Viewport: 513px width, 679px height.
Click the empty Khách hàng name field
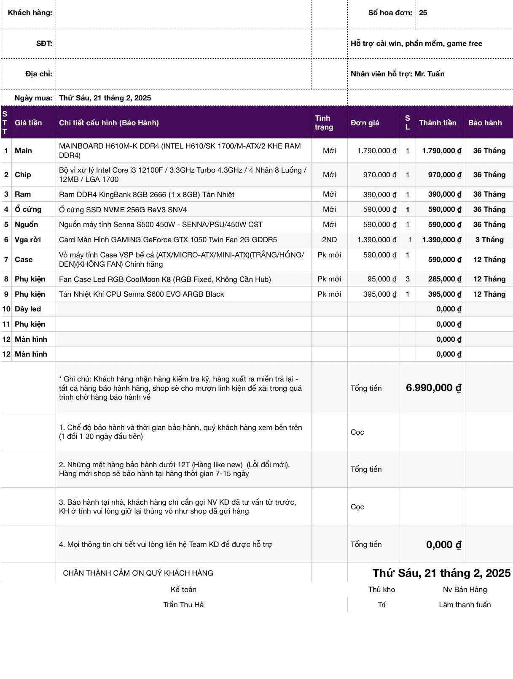point(183,13)
